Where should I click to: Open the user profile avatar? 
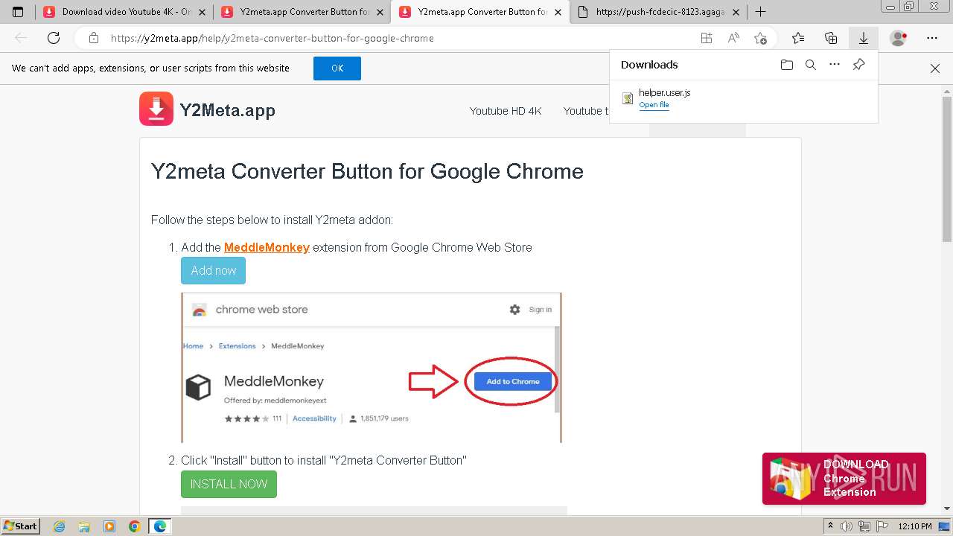pyautogui.click(x=899, y=38)
